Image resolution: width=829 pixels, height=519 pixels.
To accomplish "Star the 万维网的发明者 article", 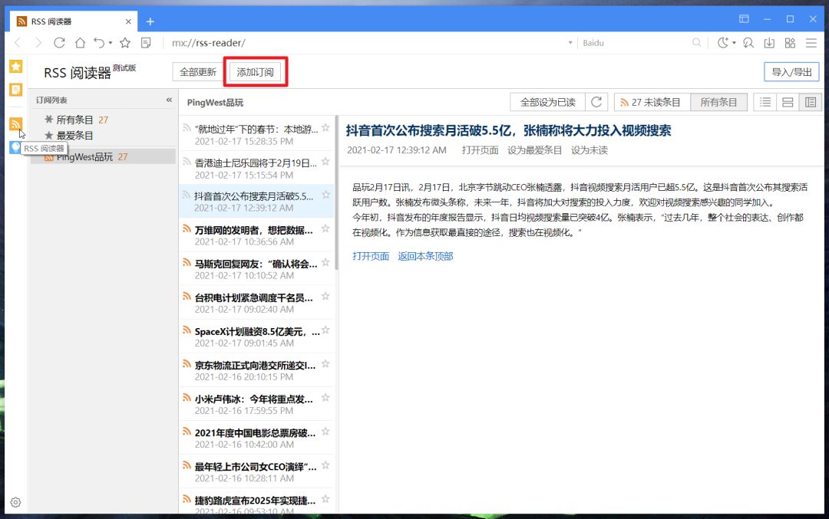I will 325,228.
